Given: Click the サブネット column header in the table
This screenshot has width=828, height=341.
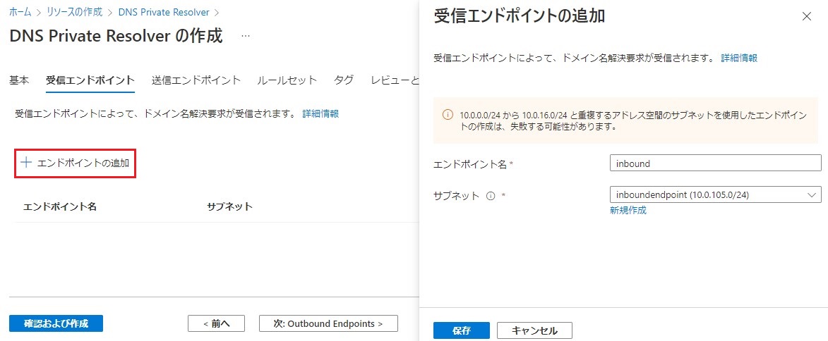Looking at the screenshot, I should pyautogui.click(x=229, y=206).
